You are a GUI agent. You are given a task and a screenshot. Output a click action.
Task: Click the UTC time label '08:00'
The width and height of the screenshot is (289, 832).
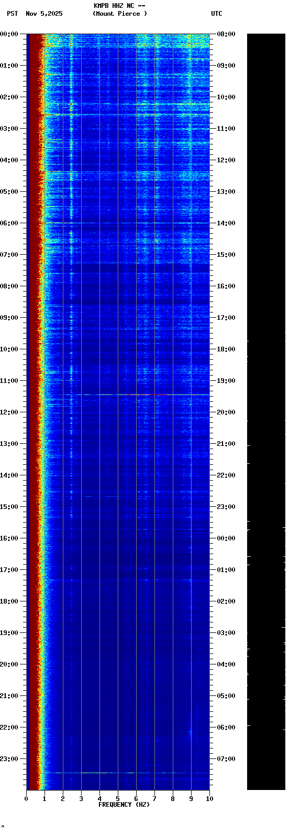[226, 34]
